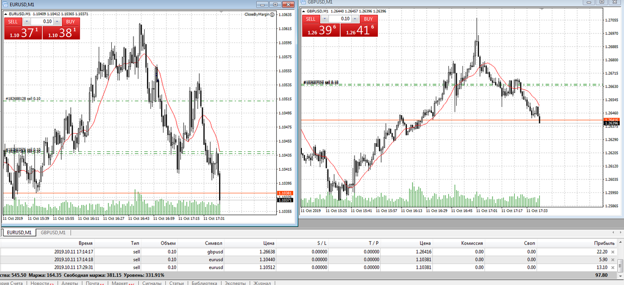Click the EURUSD volume field 0.10
624x285 pixels.
click(x=43, y=22)
